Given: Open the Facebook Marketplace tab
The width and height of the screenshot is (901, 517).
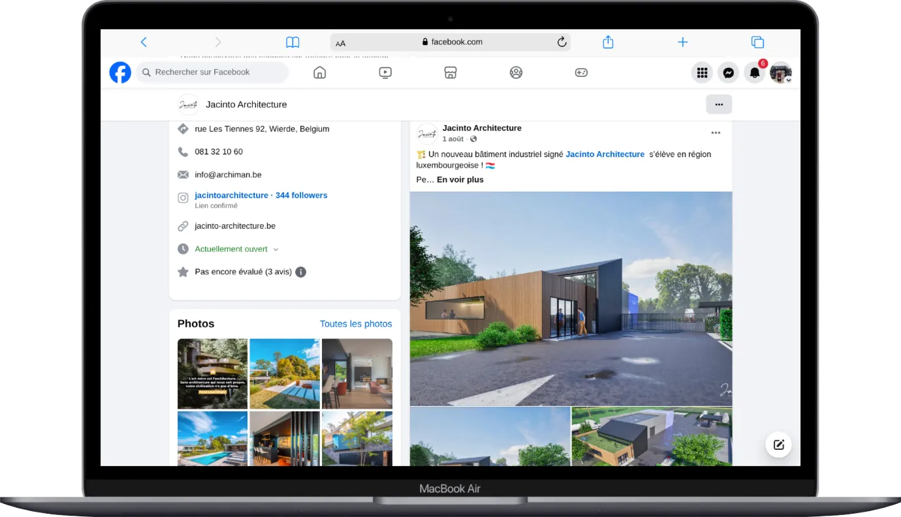Looking at the screenshot, I should tap(450, 72).
